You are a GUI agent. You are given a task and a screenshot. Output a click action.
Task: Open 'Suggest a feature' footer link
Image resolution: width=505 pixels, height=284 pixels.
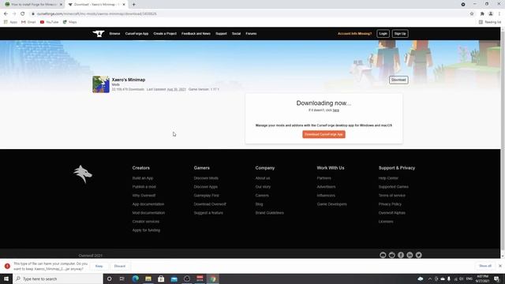tap(208, 213)
